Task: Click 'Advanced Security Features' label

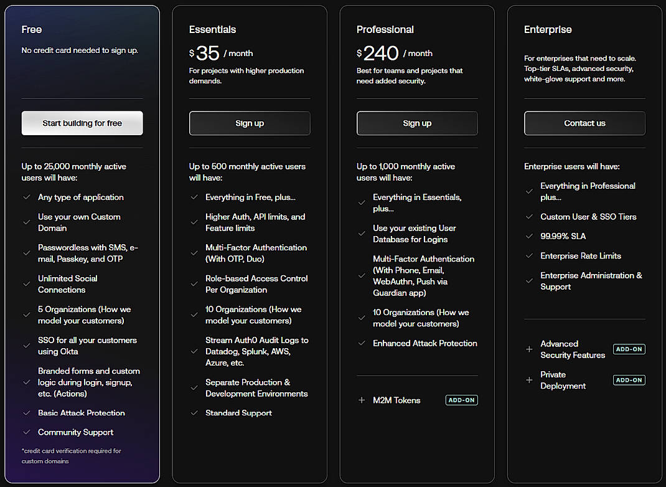Action: coord(573,349)
